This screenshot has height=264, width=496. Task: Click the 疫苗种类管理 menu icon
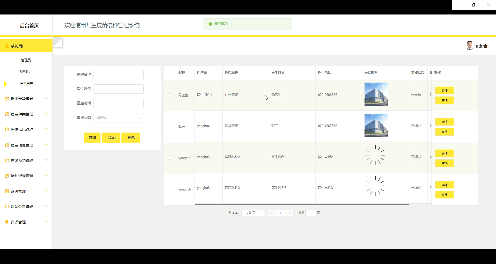click(7, 114)
